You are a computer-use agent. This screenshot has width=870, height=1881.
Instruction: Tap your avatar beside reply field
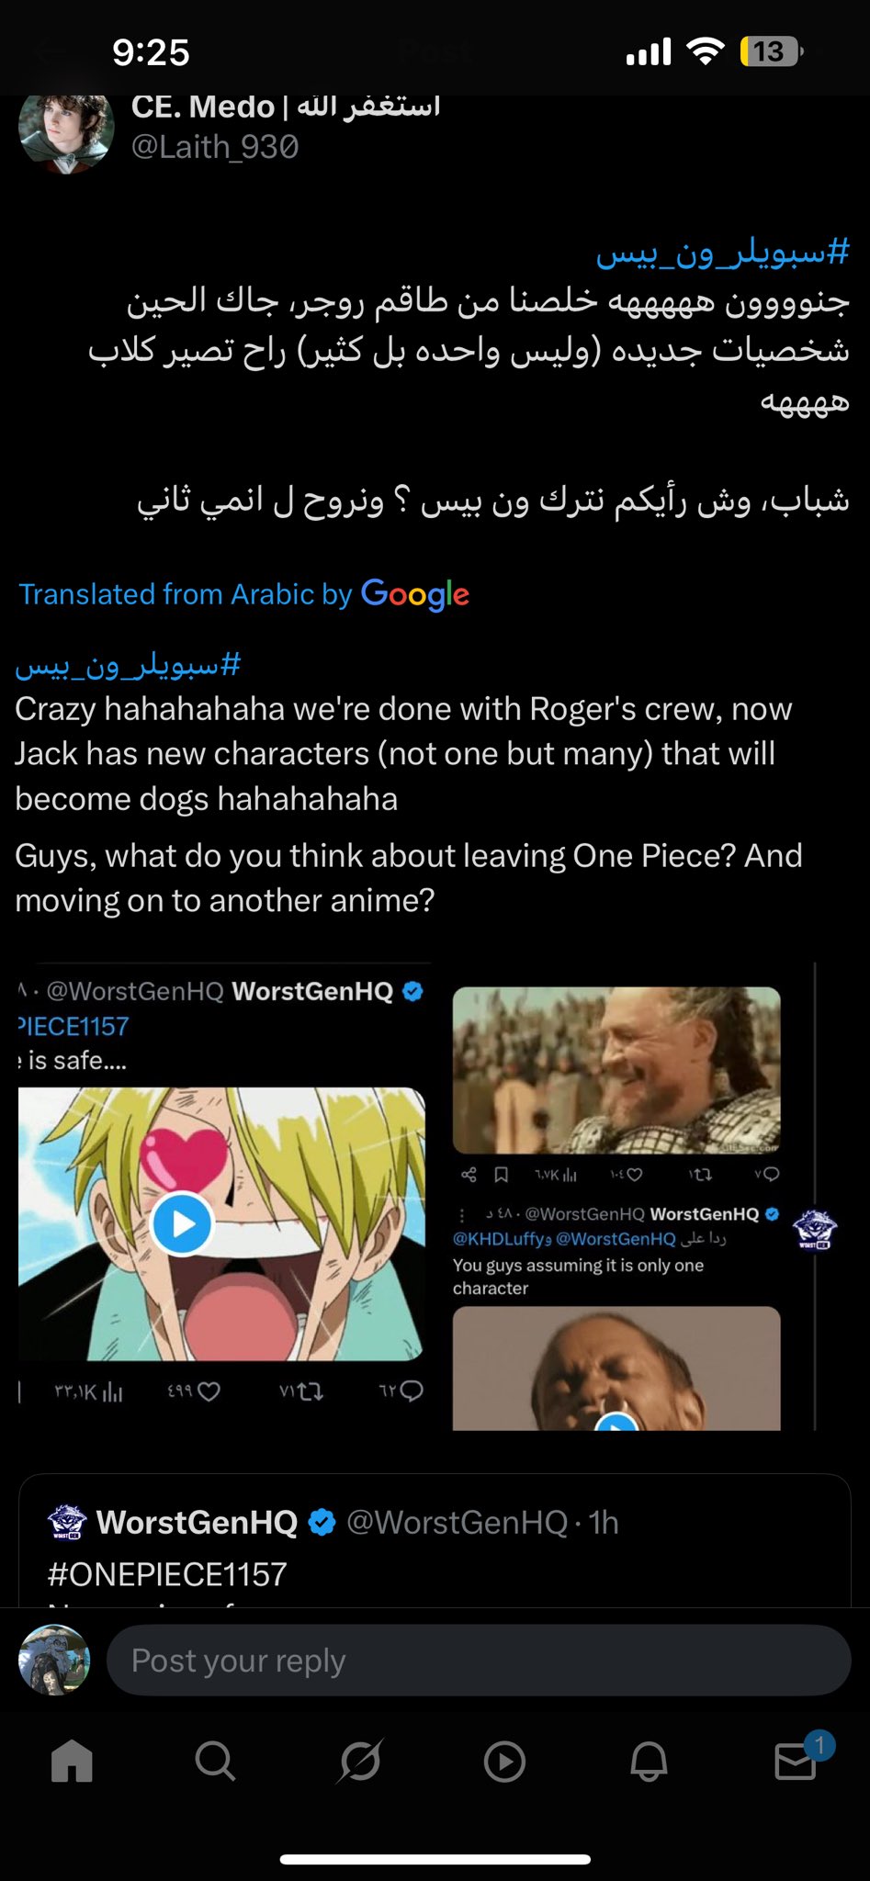[55, 1660]
